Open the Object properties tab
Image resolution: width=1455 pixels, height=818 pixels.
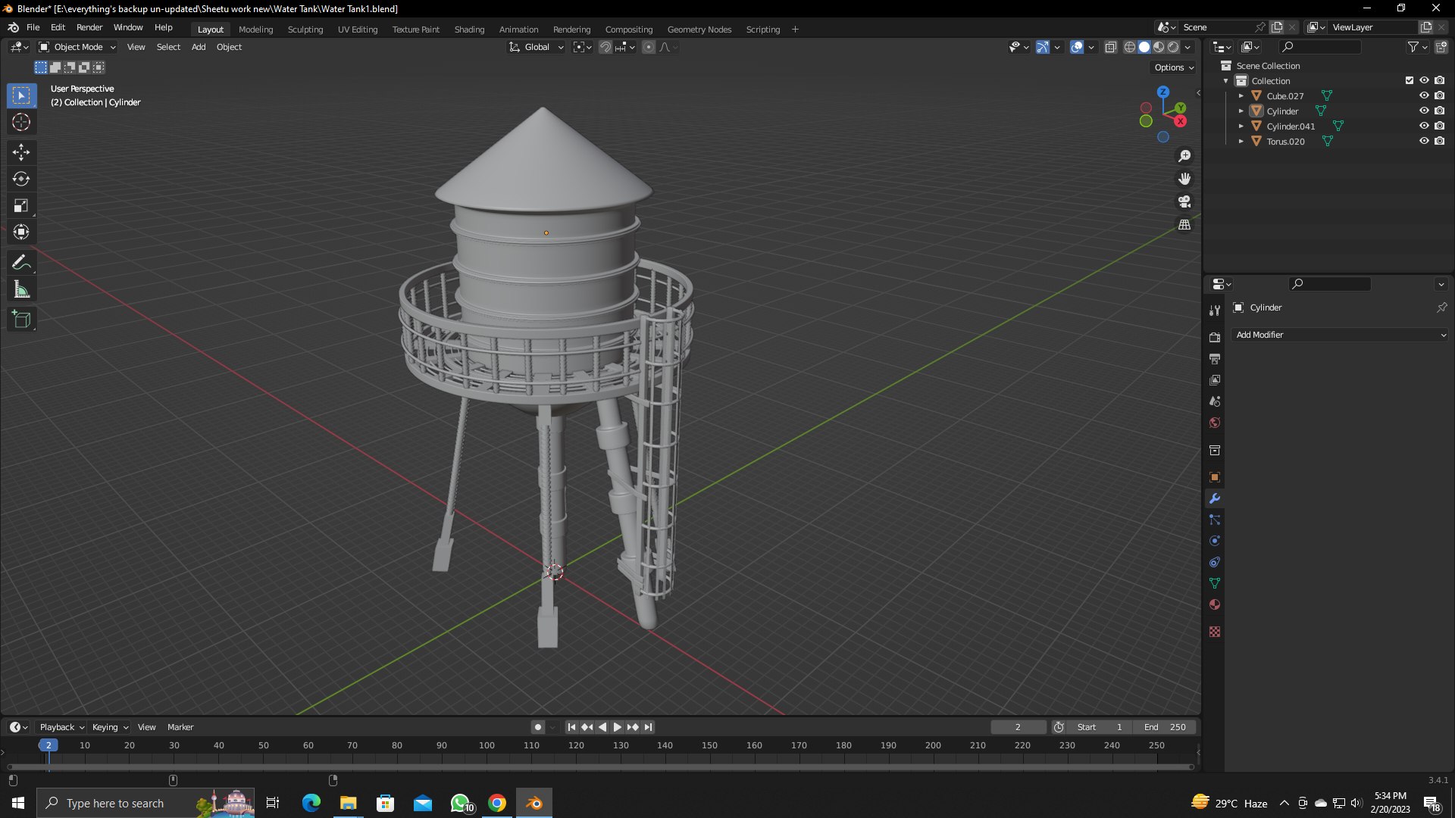(1215, 477)
